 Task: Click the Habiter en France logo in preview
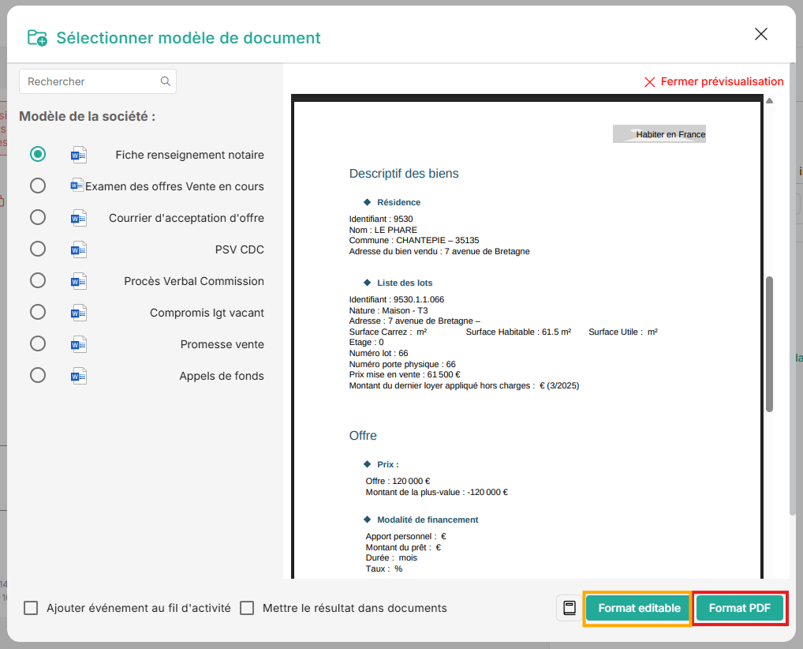659,133
